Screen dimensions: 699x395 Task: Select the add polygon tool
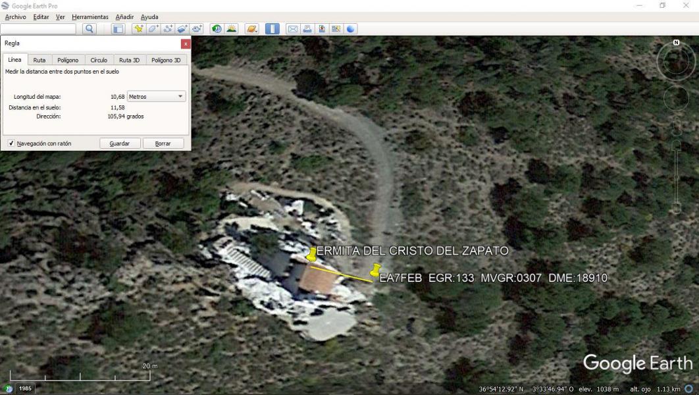pyautogui.click(x=153, y=29)
